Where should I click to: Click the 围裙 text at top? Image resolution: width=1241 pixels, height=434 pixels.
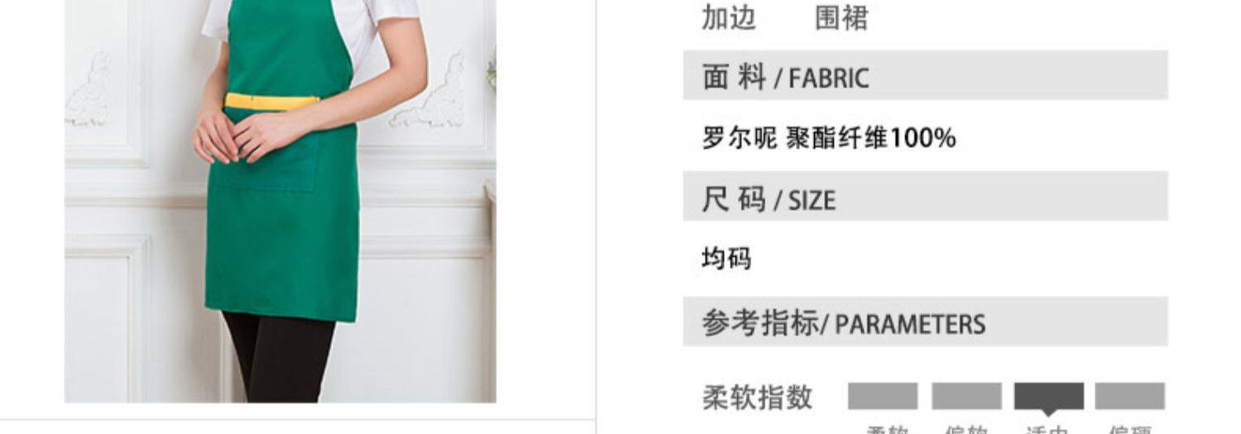(x=841, y=17)
